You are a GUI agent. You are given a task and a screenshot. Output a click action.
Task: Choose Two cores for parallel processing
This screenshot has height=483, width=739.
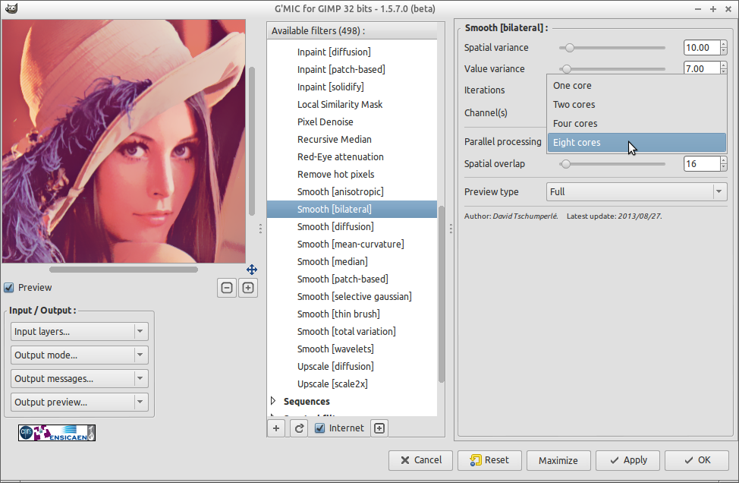pos(637,104)
